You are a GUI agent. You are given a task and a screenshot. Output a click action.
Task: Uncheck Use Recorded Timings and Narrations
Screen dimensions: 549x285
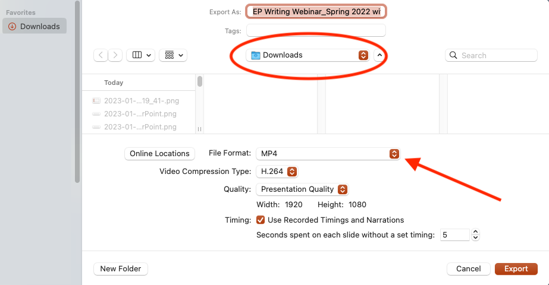coord(260,220)
